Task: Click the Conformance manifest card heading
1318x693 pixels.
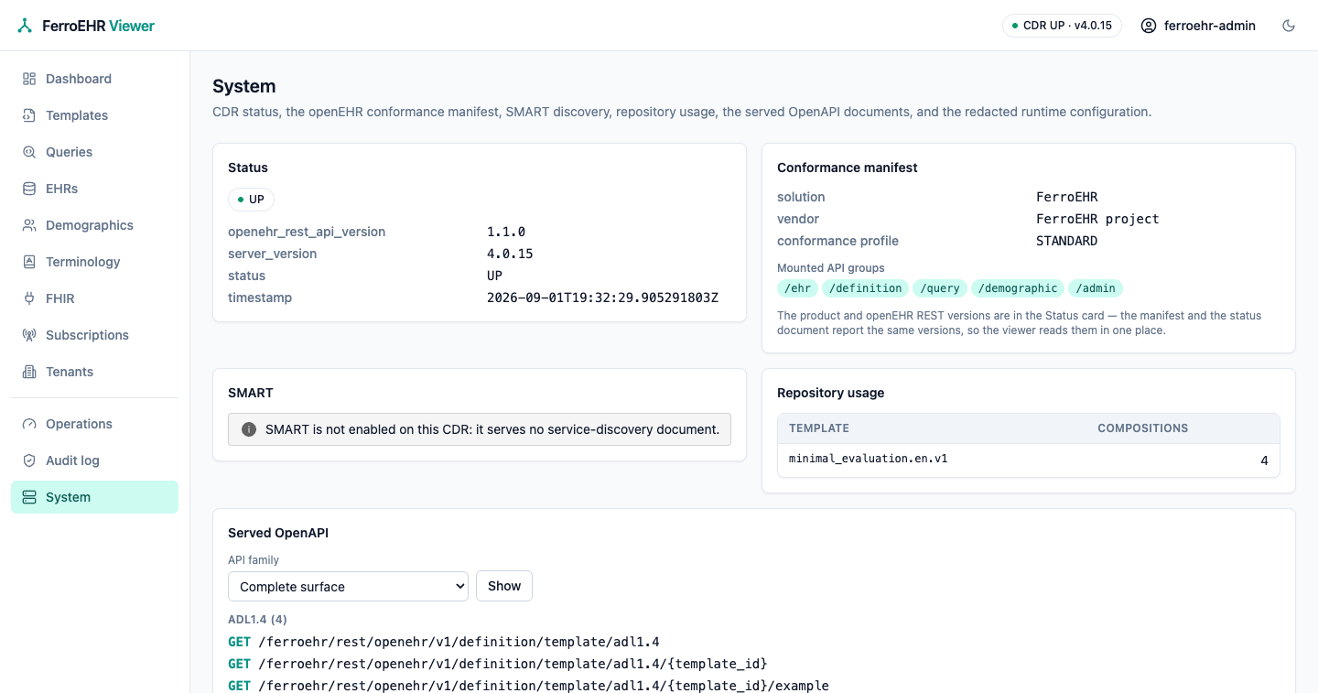Action: pos(848,168)
